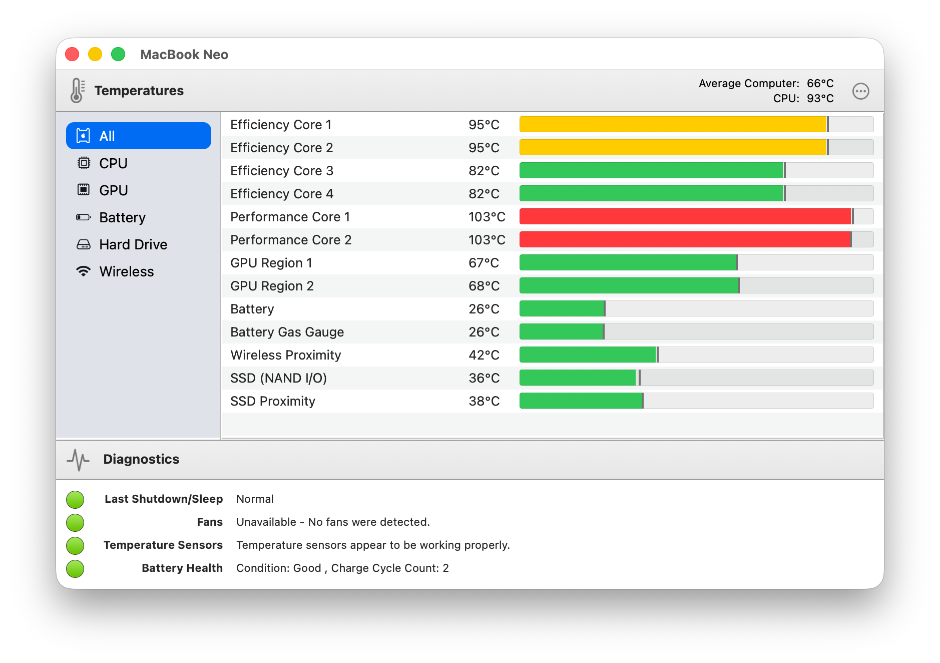This screenshot has width=940, height=663.
Task: Expand the GPU sensor category
Action: 113,190
